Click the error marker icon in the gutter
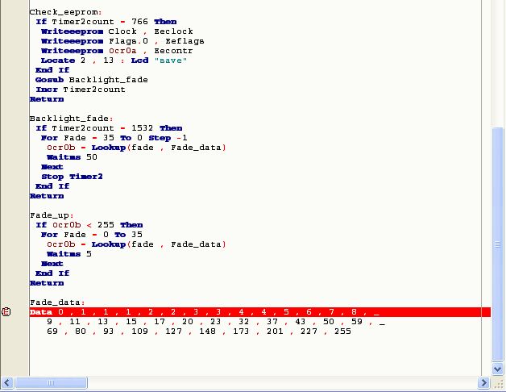 tap(6, 312)
